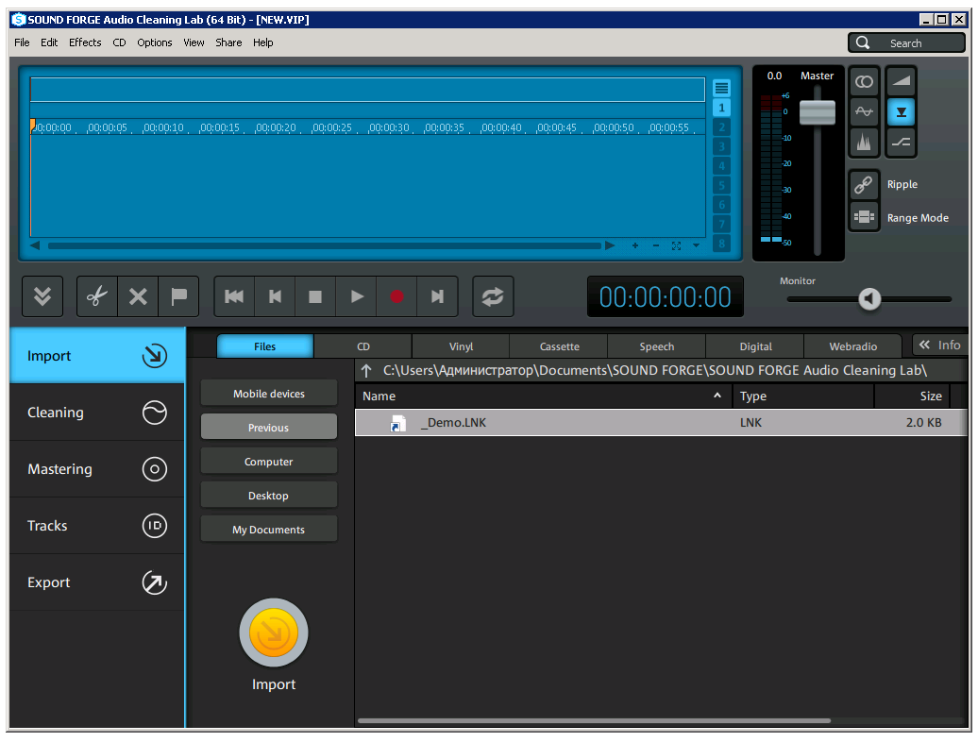Click the delete X icon in toolbar
978x742 pixels.
138,296
